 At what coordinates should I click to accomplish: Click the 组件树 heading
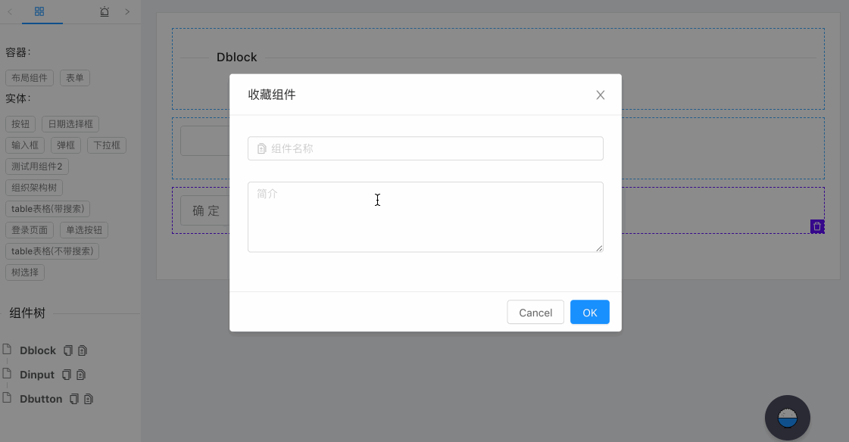click(x=27, y=313)
